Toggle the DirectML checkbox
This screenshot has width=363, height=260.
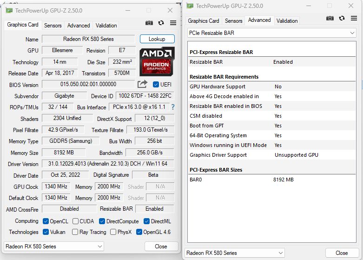point(146,221)
